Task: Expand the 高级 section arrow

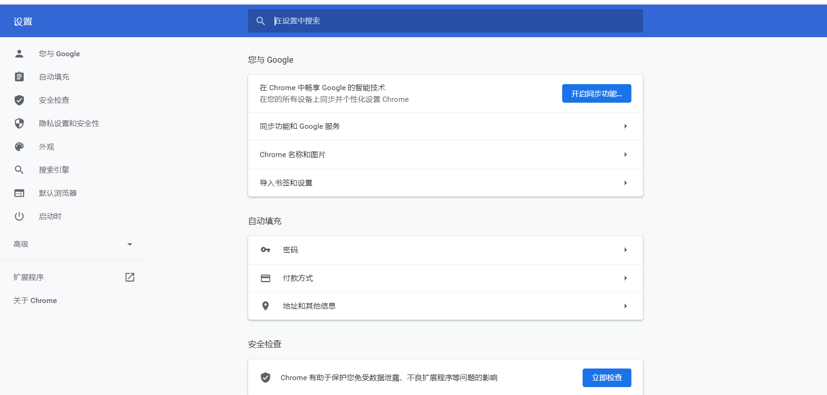Action: pos(130,244)
